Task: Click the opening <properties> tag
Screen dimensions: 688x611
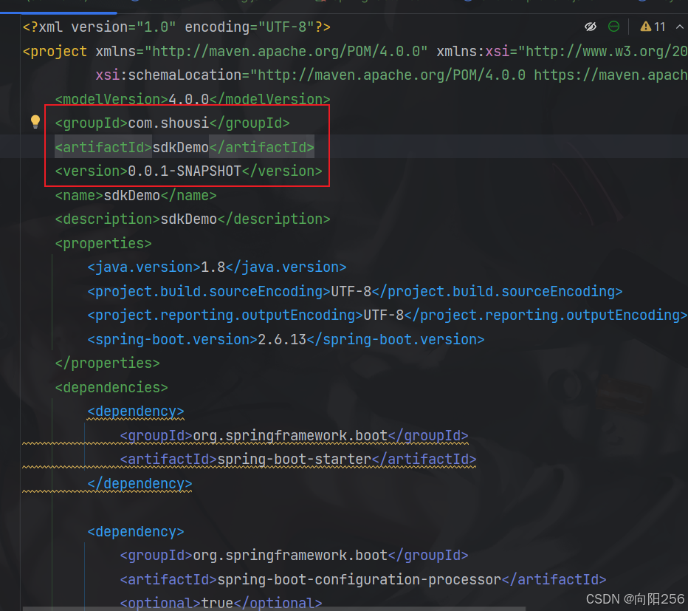Action: click(103, 243)
